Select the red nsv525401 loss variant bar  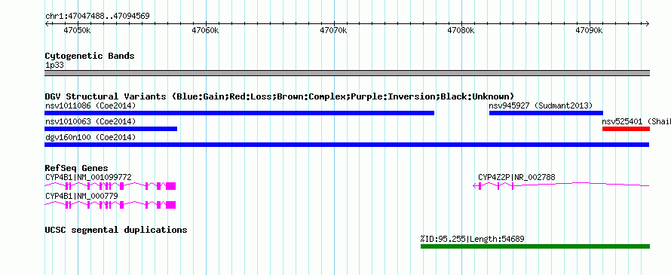click(626, 129)
